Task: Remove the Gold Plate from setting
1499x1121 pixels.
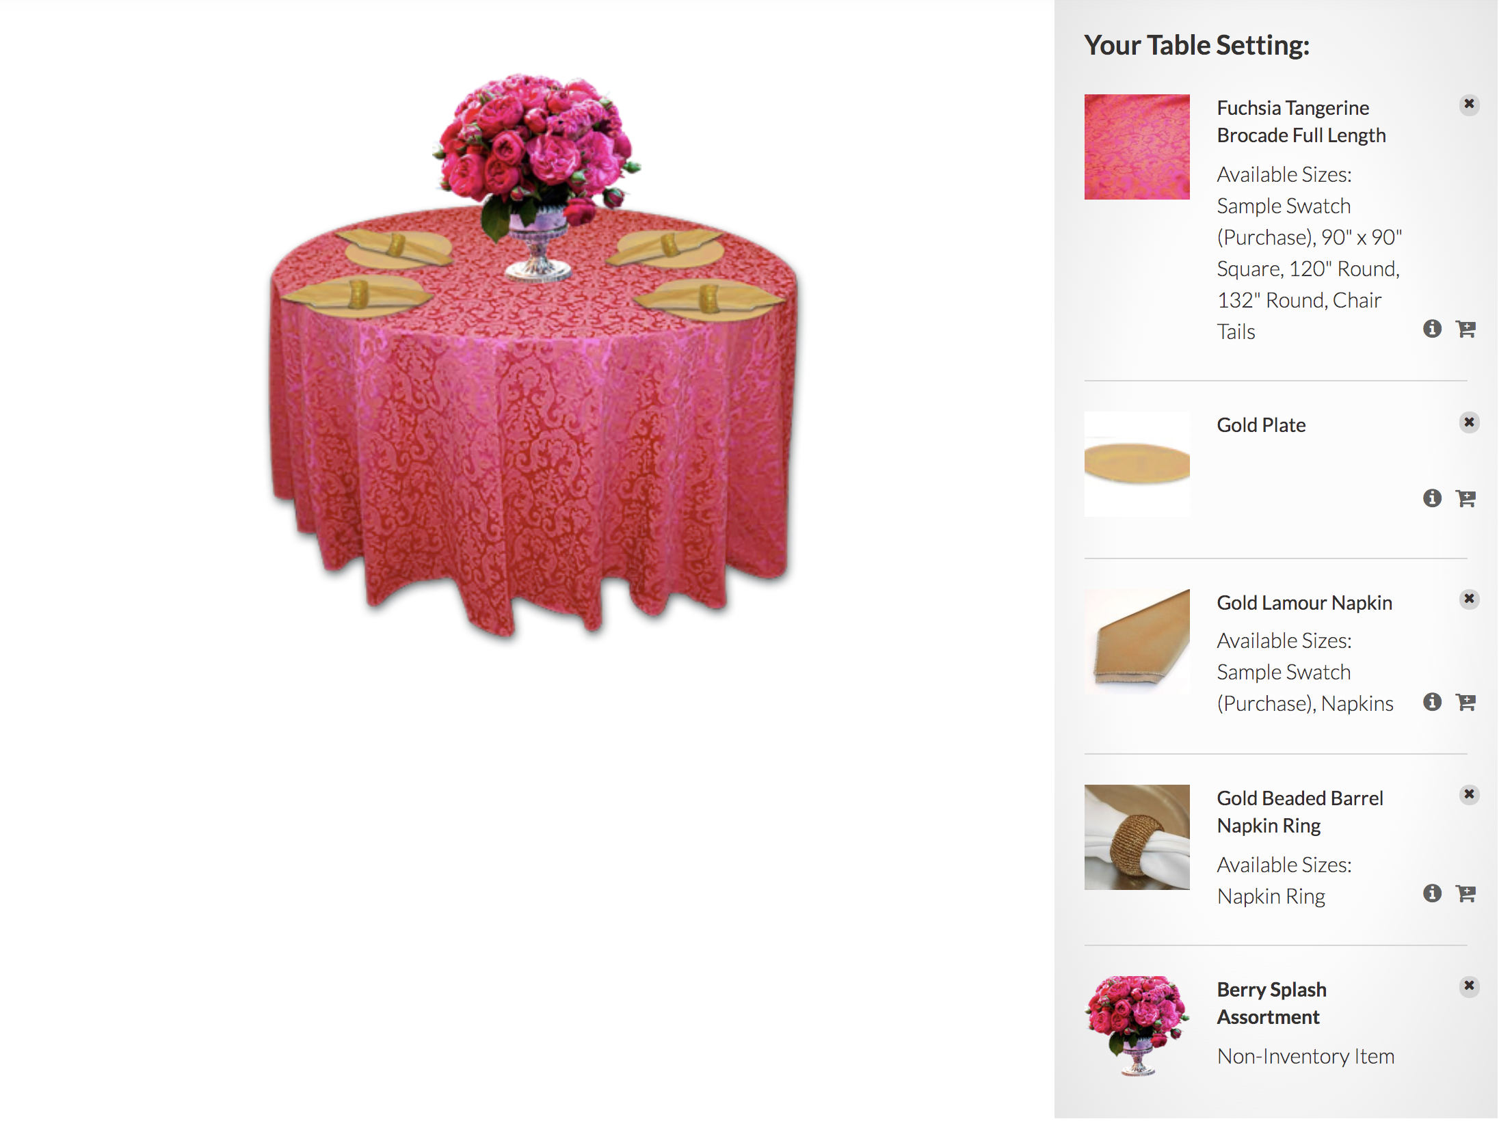Action: point(1468,422)
